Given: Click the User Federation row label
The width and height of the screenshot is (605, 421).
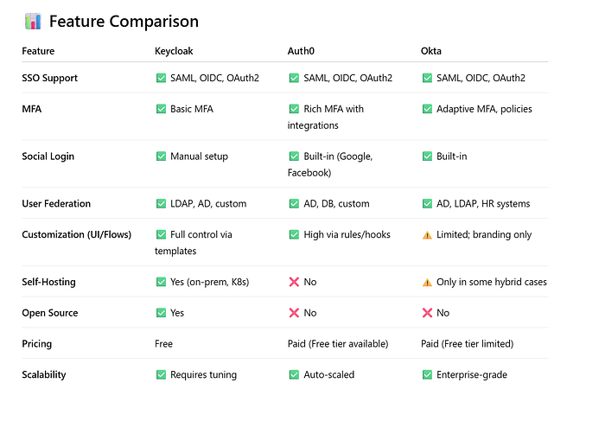Looking at the screenshot, I should [56, 204].
